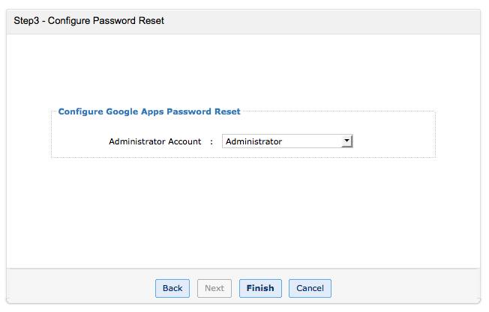Click the 'Step3 - Configure Password Reset' title

point(89,21)
